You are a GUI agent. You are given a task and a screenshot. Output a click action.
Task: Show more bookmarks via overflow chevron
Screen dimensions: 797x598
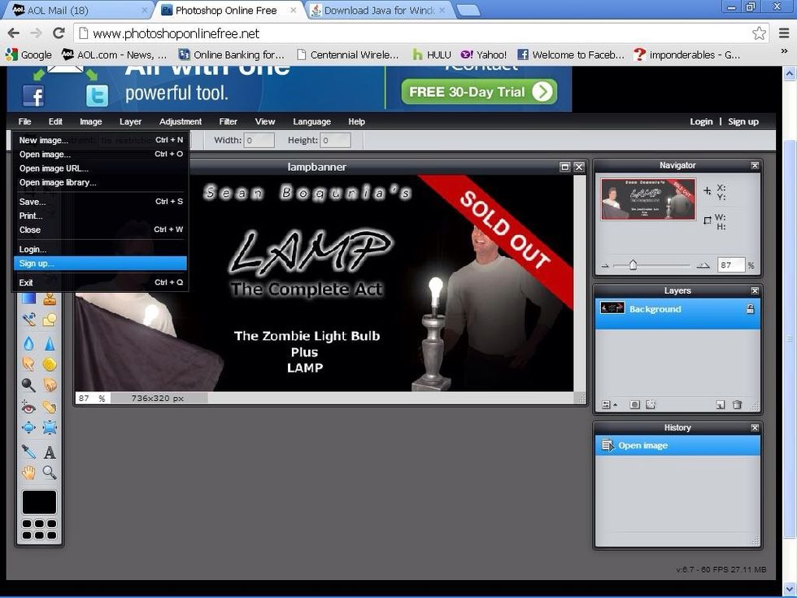(x=784, y=52)
